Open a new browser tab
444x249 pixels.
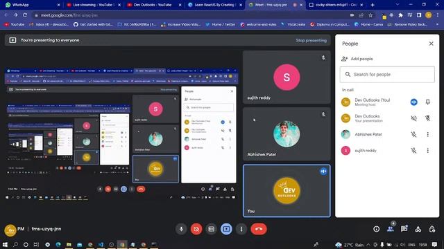(x=373, y=5)
